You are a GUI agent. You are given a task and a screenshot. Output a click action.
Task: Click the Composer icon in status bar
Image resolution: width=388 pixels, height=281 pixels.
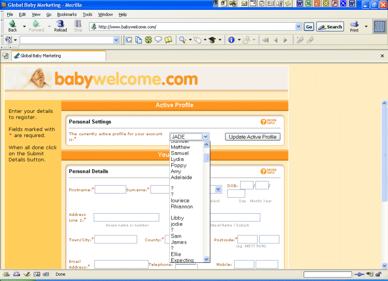click(x=27, y=274)
